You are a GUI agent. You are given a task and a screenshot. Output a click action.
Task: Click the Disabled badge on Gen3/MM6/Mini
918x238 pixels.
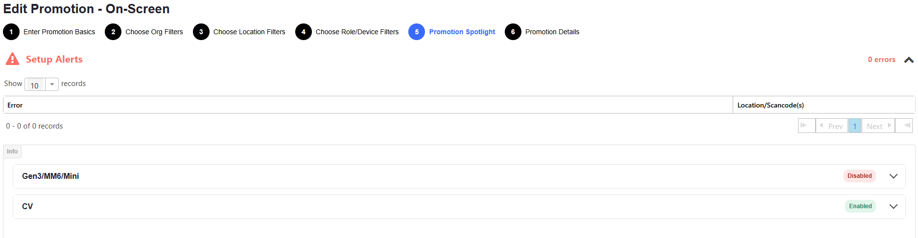859,176
